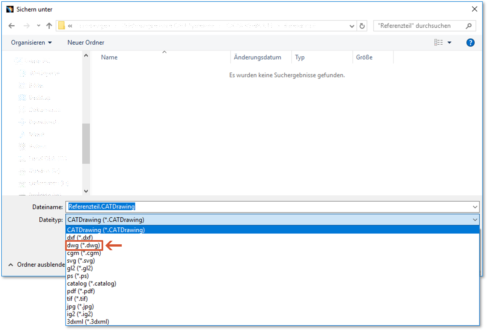Viewport: 487px width, 330px height.
Task: Choose pdf (*.pdf) from the list
Action: (x=81, y=291)
